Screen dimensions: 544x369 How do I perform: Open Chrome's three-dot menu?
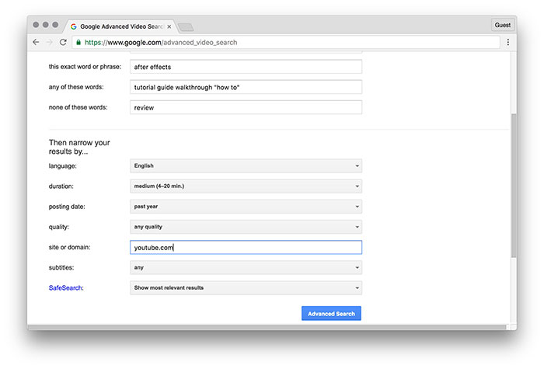(x=507, y=42)
